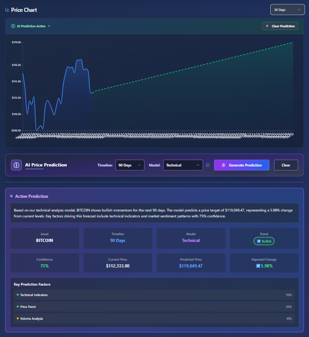Open the 30 Days chart range dropdown
Image resolution: width=309 pixels, height=337 pixels.
(x=287, y=10)
